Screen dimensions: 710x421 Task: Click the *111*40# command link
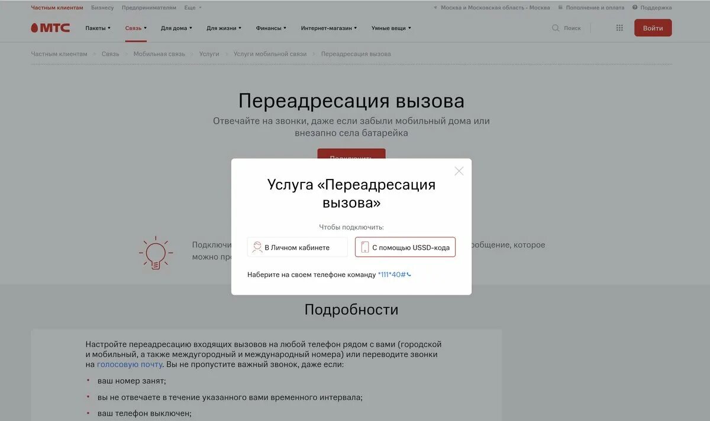392,275
